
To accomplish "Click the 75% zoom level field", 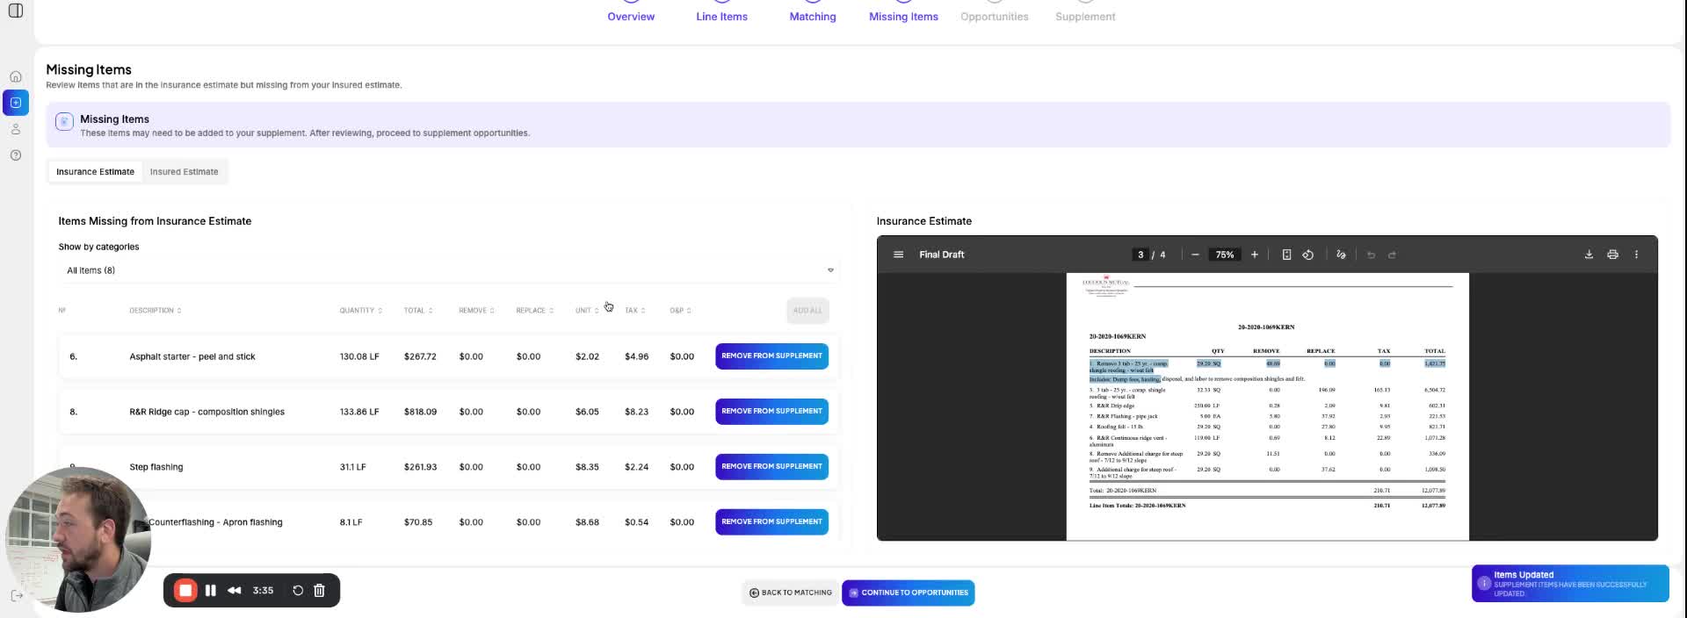I will pyautogui.click(x=1225, y=255).
